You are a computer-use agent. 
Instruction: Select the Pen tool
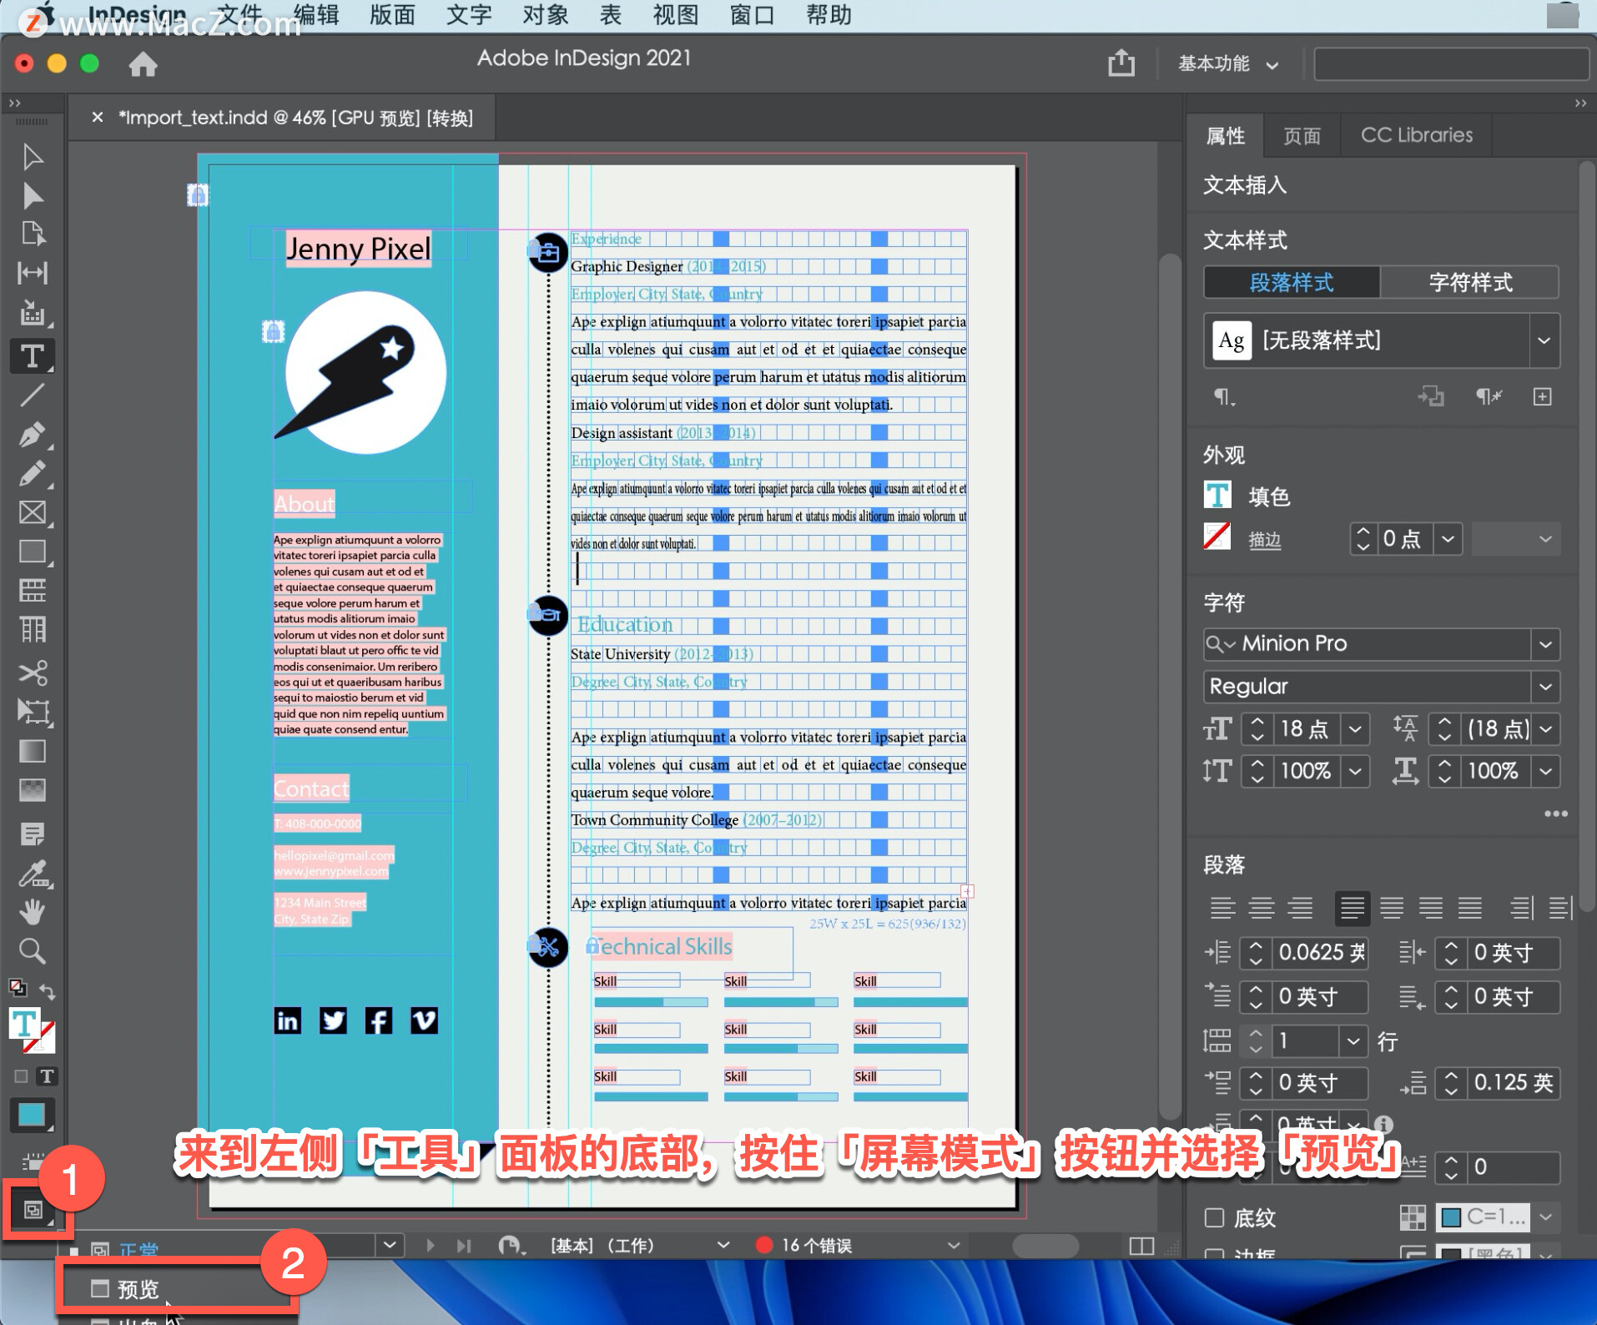pos(33,434)
